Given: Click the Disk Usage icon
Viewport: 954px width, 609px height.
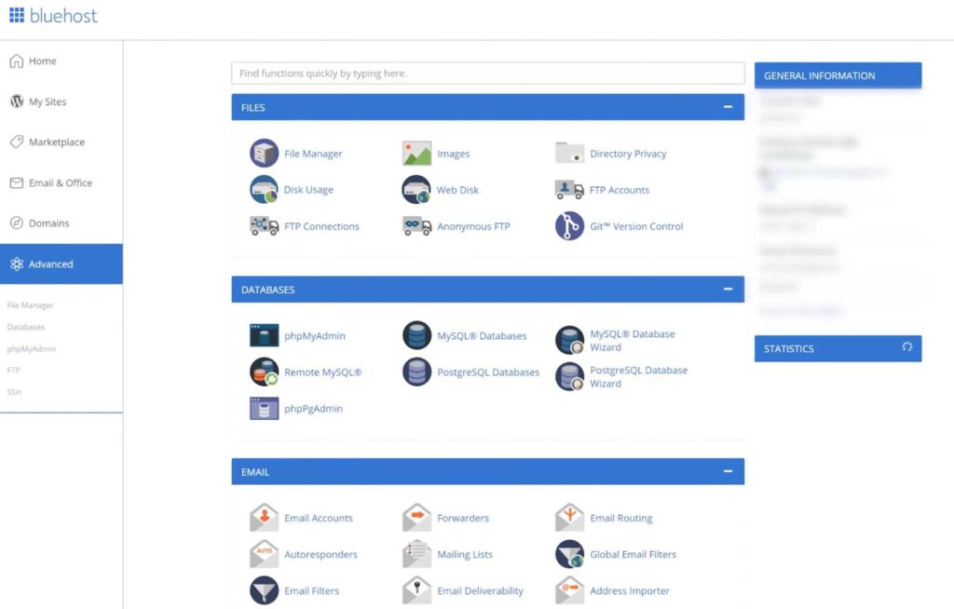Looking at the screenshot, I should coord(264,190).
